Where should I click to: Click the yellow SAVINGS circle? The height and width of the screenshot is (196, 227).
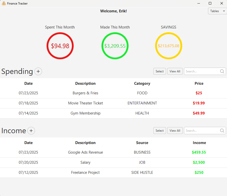(169, 46)
